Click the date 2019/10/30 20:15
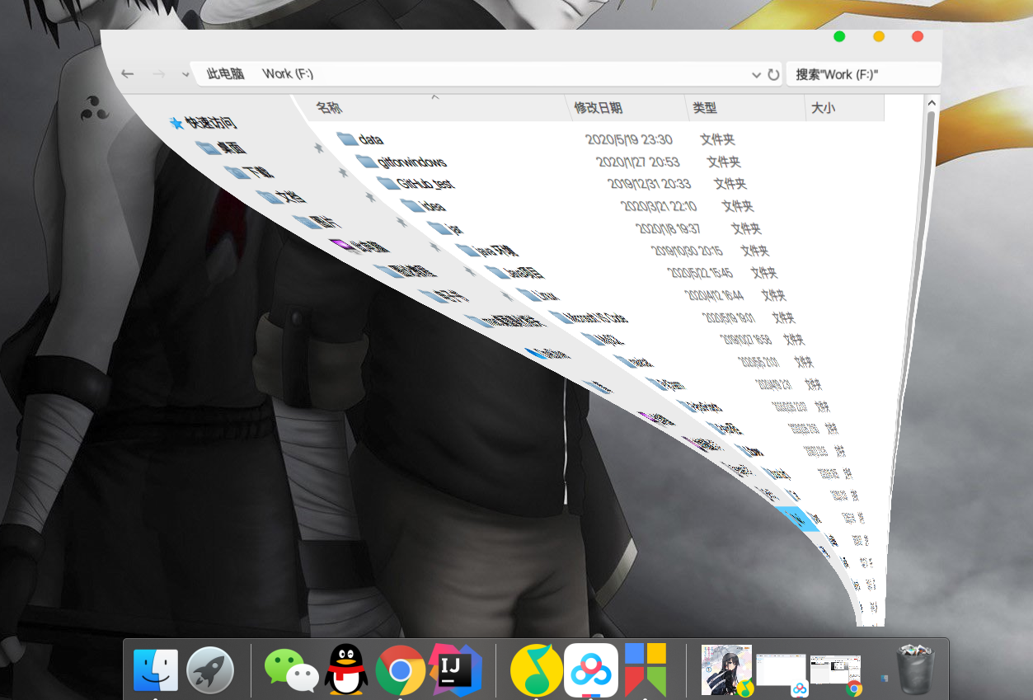 coord(687,251)
